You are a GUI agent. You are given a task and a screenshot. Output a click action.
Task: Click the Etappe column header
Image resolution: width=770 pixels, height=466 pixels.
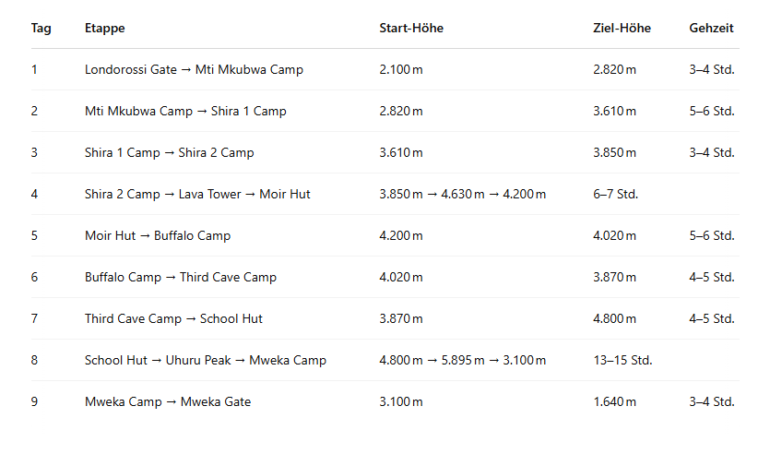[x=105, y=29]
